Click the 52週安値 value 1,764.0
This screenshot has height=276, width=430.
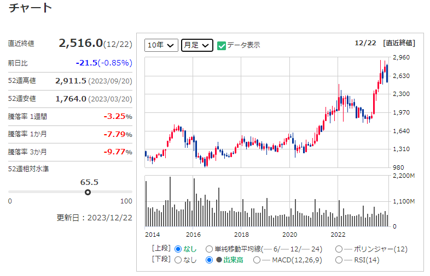pyautogui.click(x=71, y=99)
